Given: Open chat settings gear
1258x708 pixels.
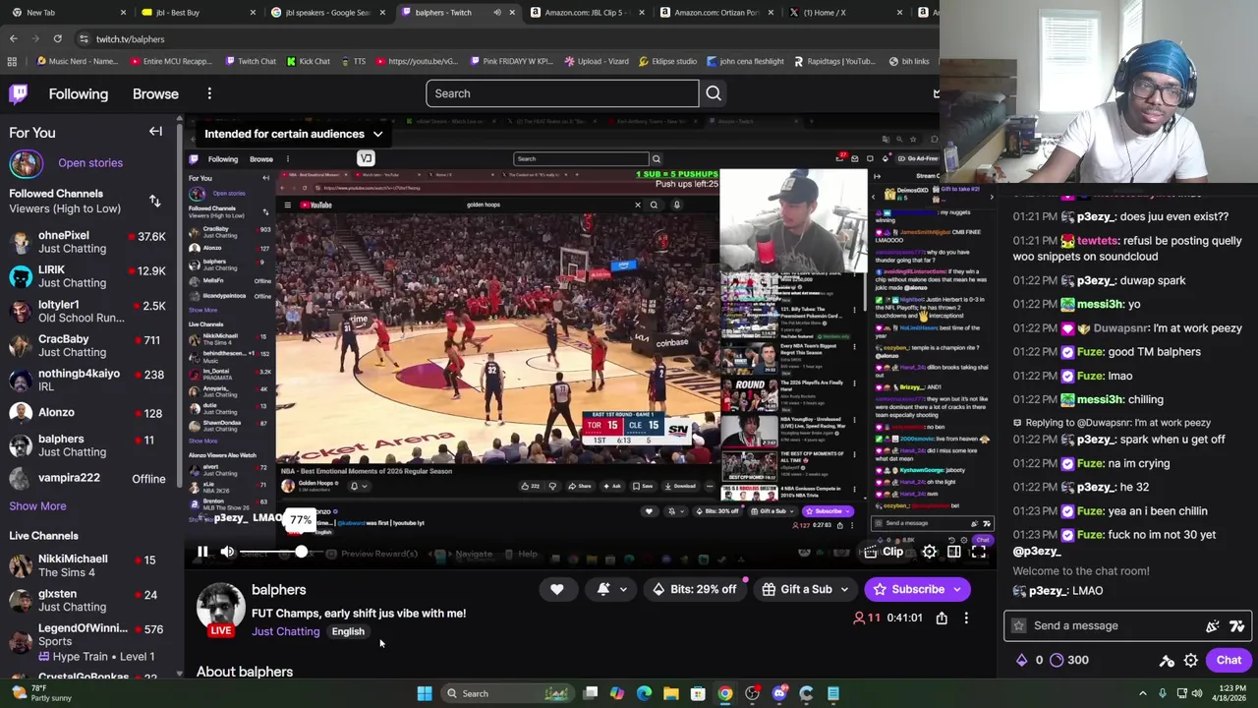Looking at the screenshot, I should click(1190, 661).
